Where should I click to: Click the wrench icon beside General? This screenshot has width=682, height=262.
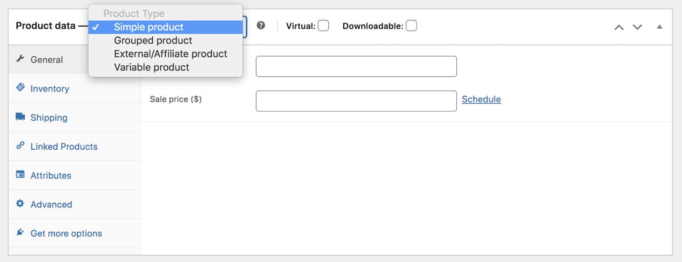pyautogui.click(x=20, y=59)
